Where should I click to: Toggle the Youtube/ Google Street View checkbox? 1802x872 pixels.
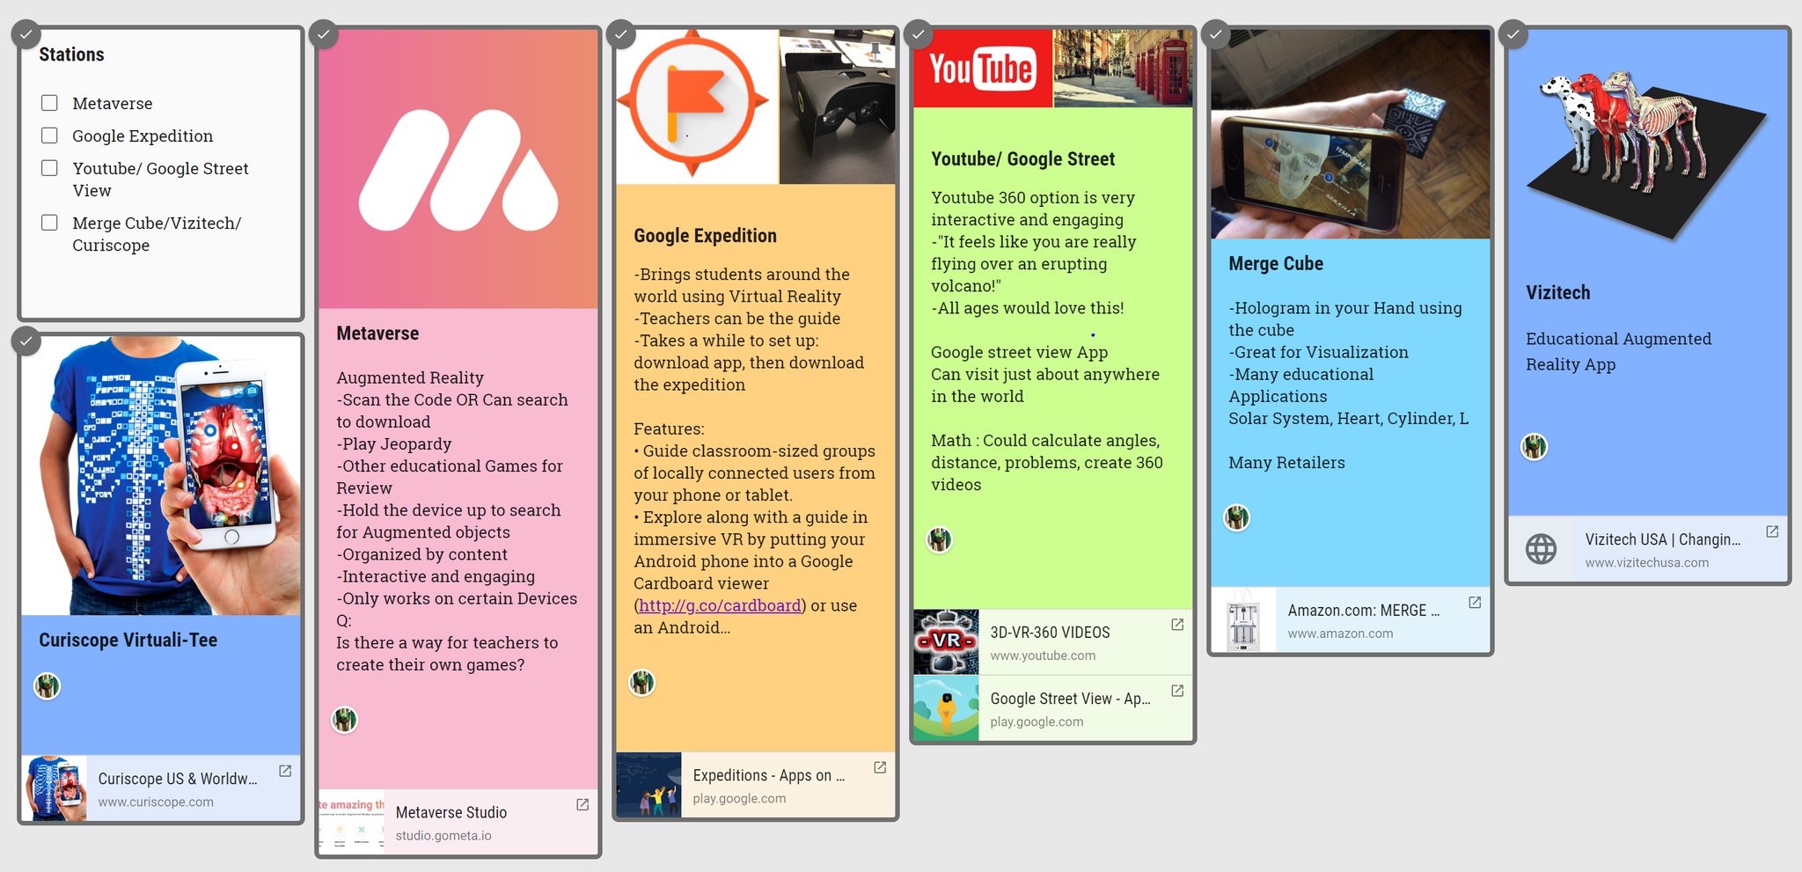click(50, 168)
